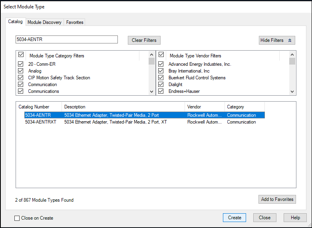Switch to the Module Discovery tab

coord(44,22)
